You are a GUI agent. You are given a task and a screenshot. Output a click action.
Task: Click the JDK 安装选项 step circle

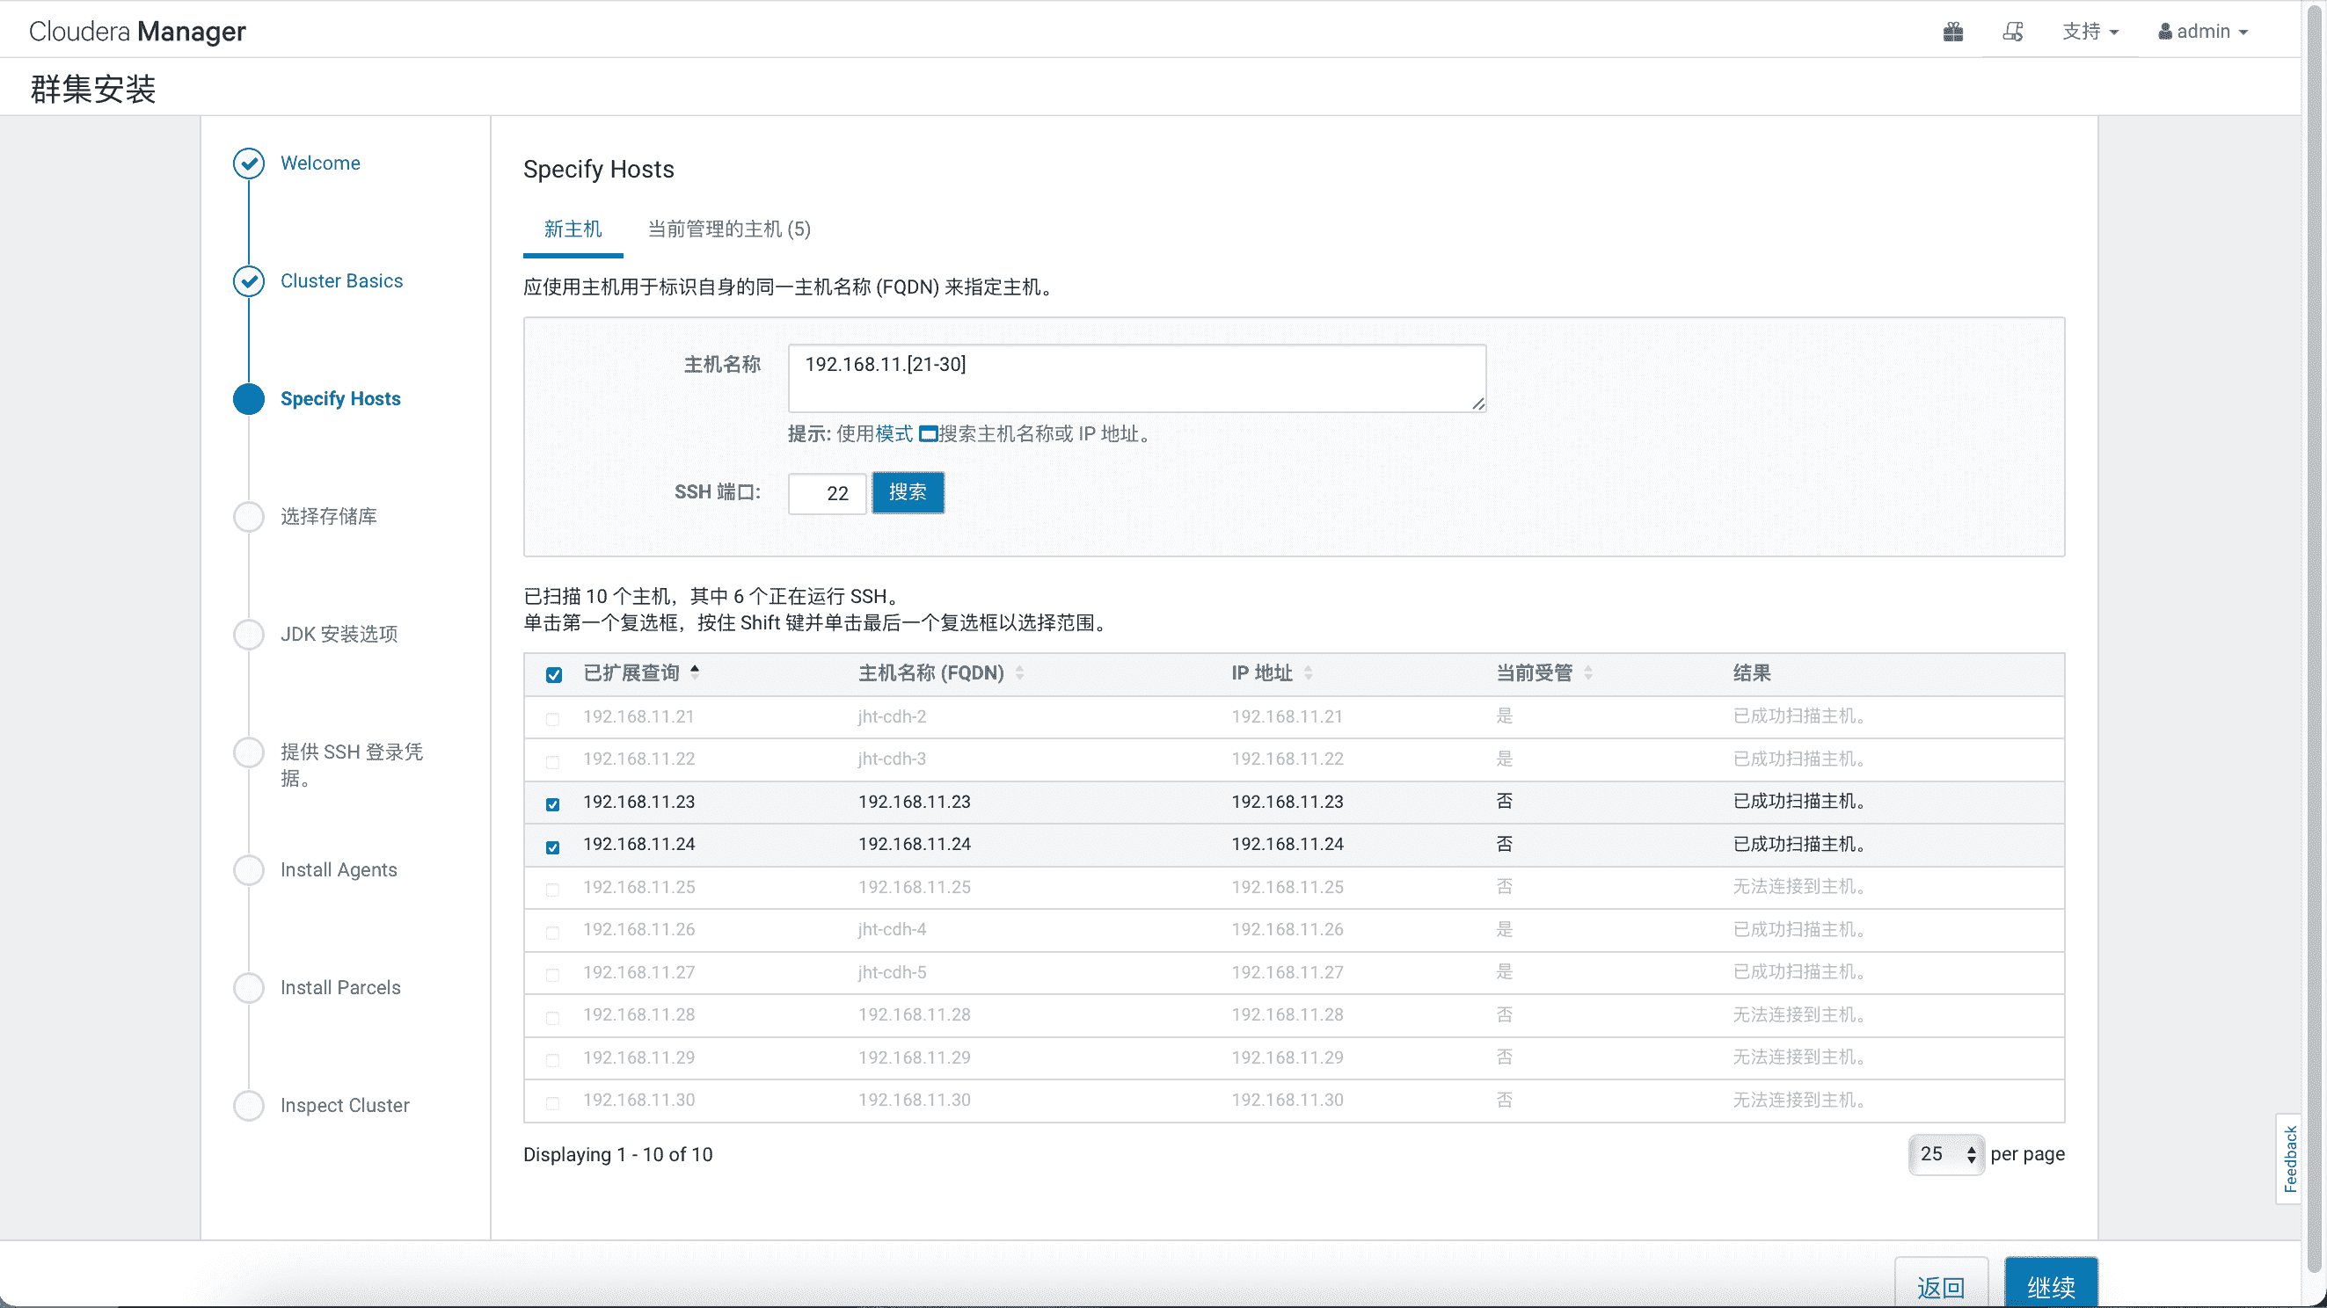248,635
